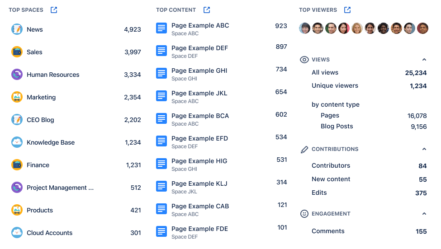Image resolution: width=441 pixels, height=249 pixels.
Task: Open Page Example DEF link
Action: [x=199, y=48]
